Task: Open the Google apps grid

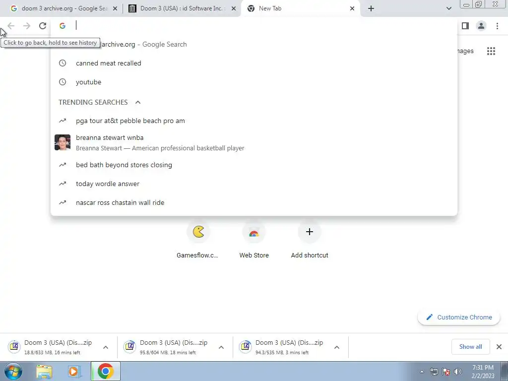Action: point(491,51)
